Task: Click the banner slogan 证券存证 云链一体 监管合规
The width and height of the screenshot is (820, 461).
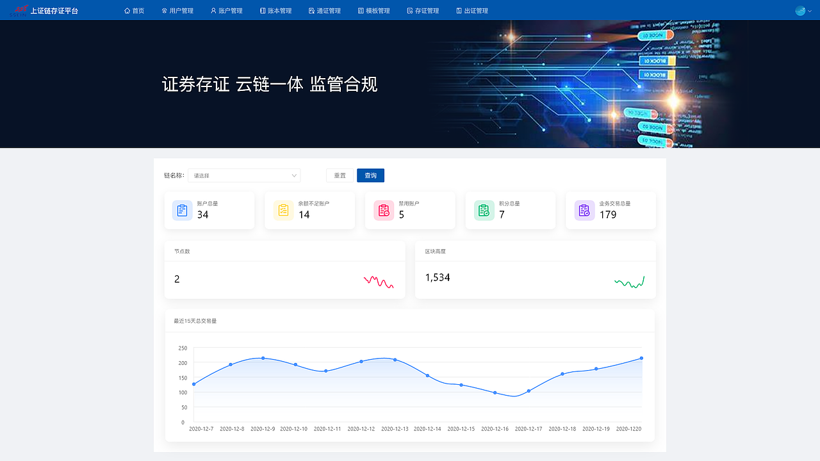Action: [270, 85]
